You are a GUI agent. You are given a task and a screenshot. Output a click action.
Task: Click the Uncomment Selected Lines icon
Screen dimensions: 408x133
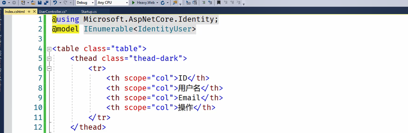(x=210, y=3)
